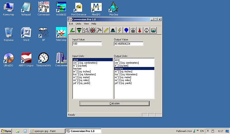
Task: Switch to opencpn.jpg - Paint taskbar button
Action: [x=47, y=131]
